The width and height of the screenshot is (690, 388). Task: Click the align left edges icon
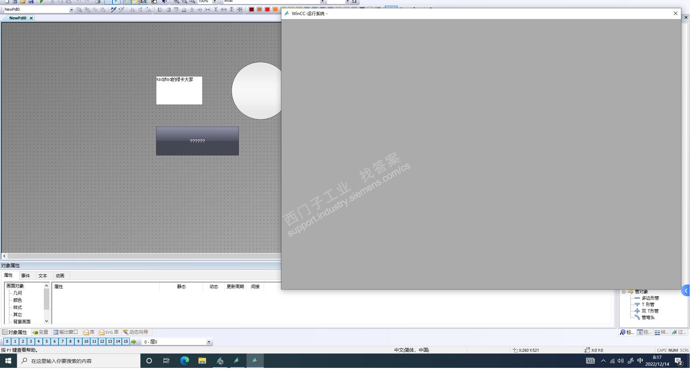pyautogui.click(x=160, y=10)
